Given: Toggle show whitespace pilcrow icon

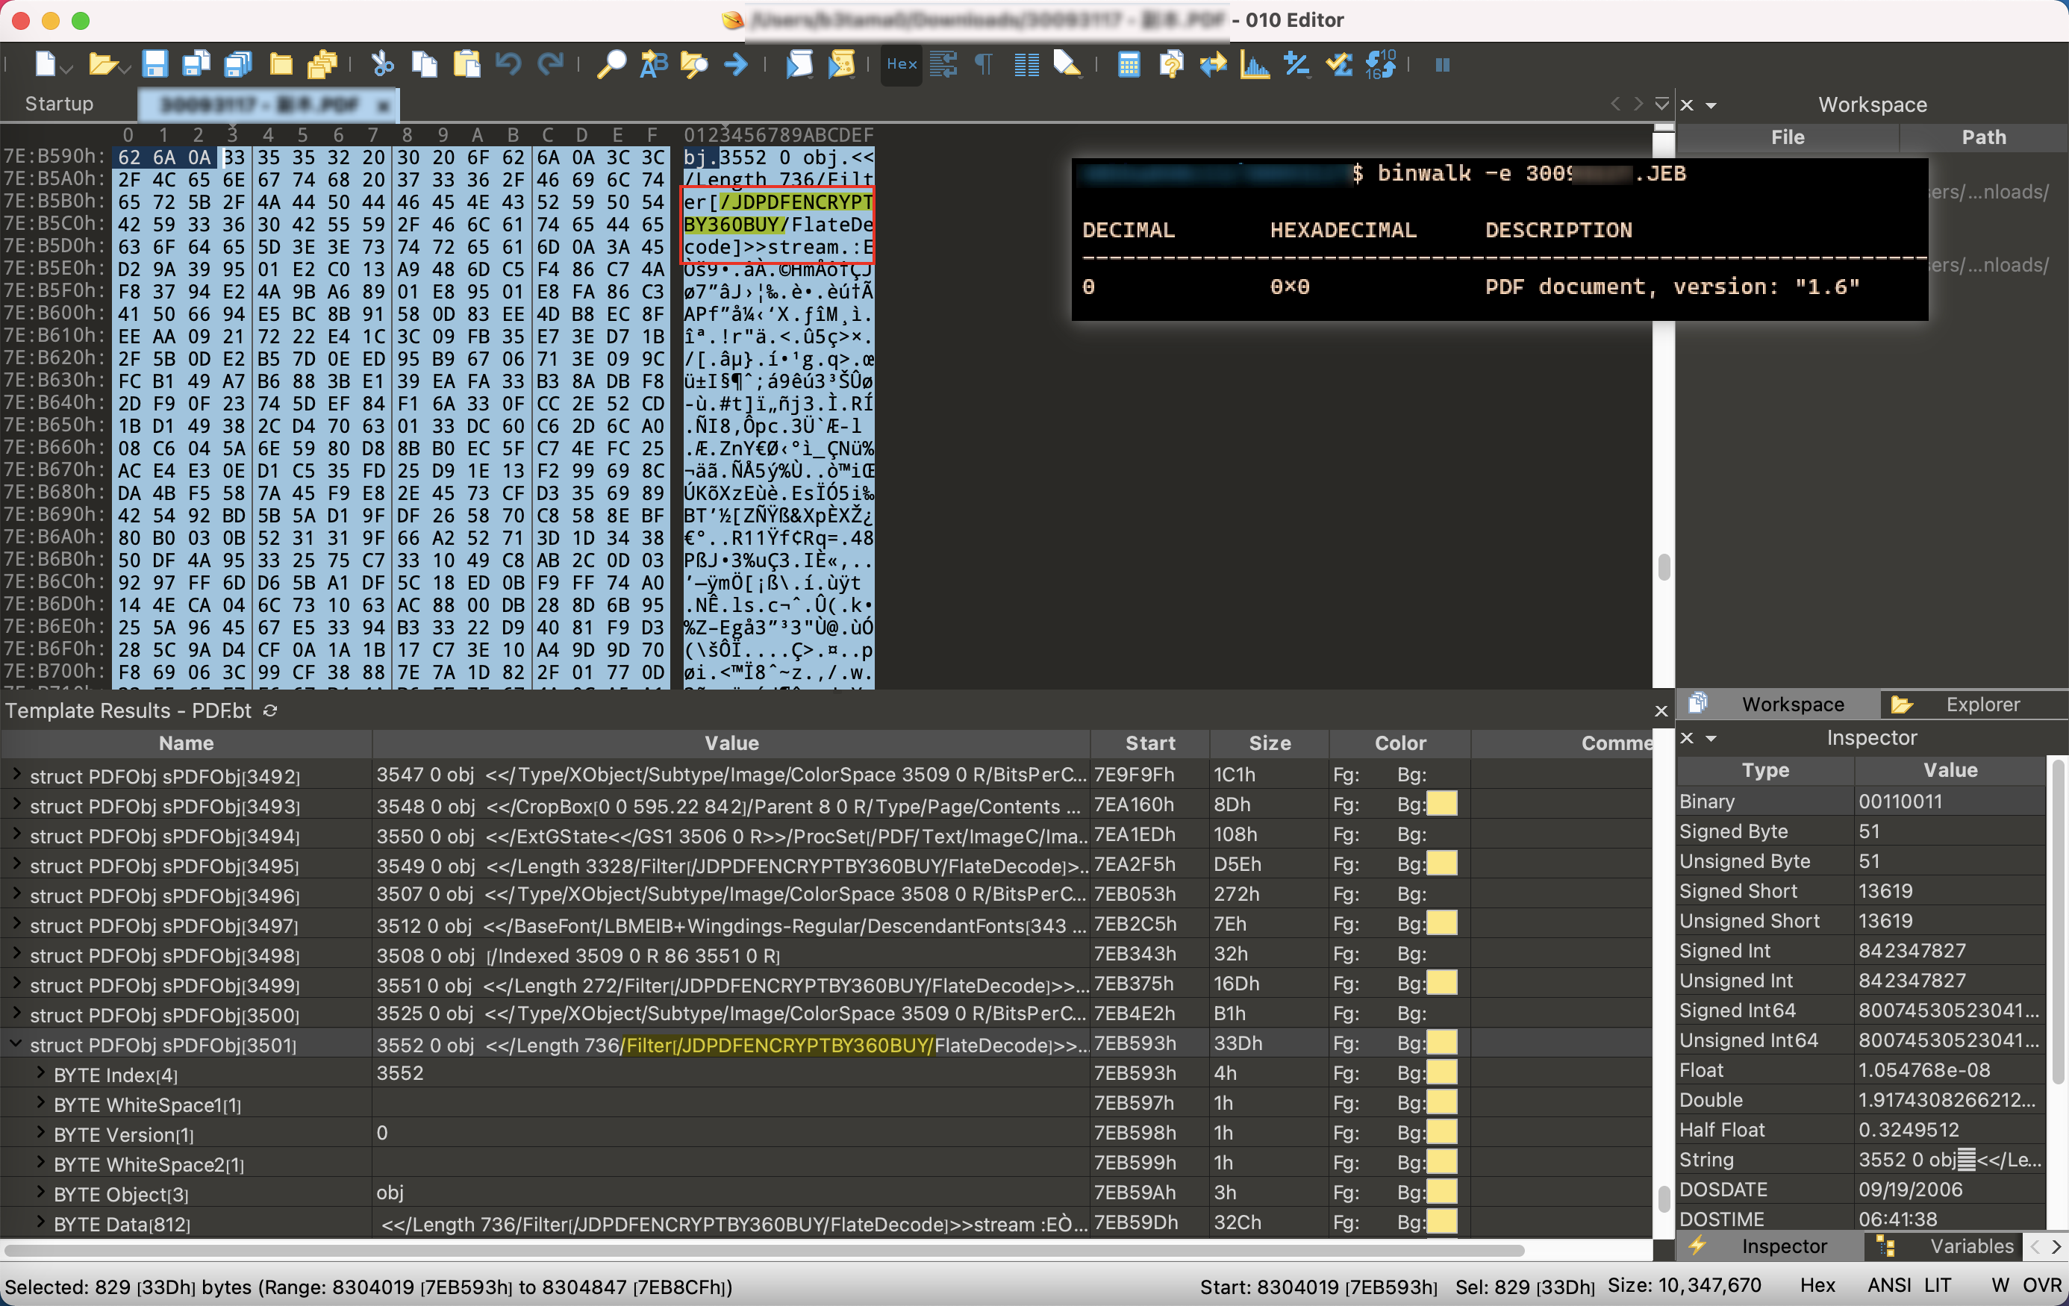Looking at the screenshot, I should (x=984, y=64).
